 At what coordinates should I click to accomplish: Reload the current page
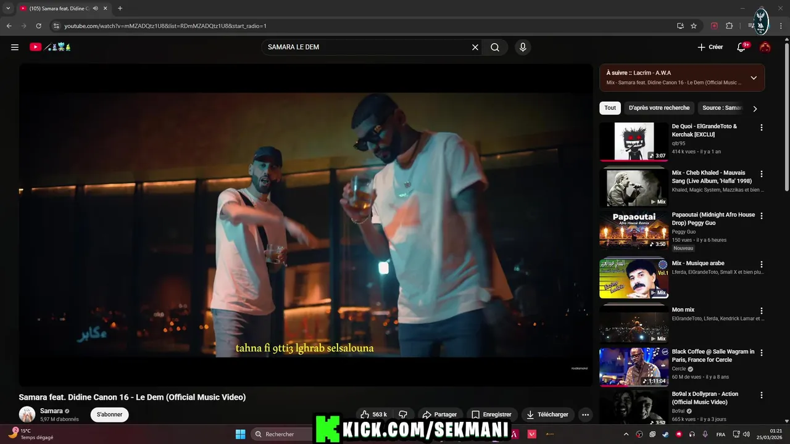coord(38,26)
